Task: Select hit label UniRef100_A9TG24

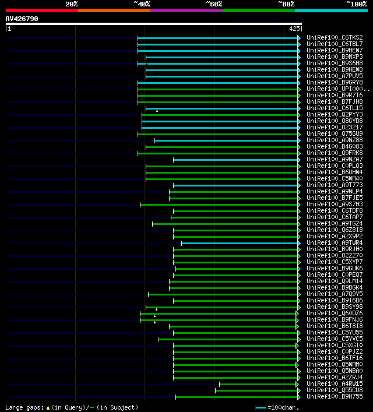Action: [x=335, y=224]
